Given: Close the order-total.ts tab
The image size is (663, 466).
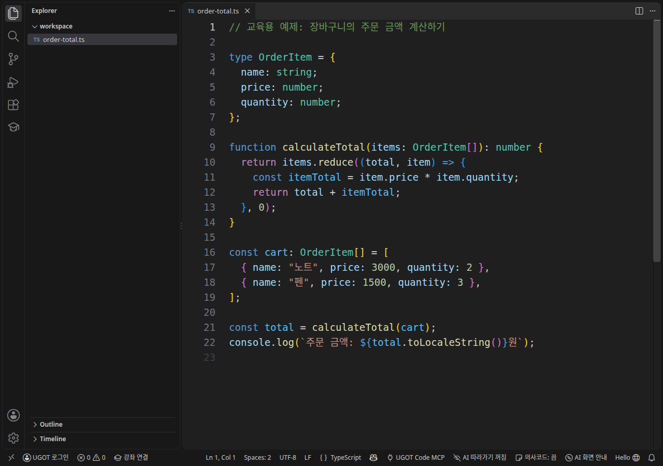Looking at the screenshot, I should pyautogui.click(x=247, y=11).
